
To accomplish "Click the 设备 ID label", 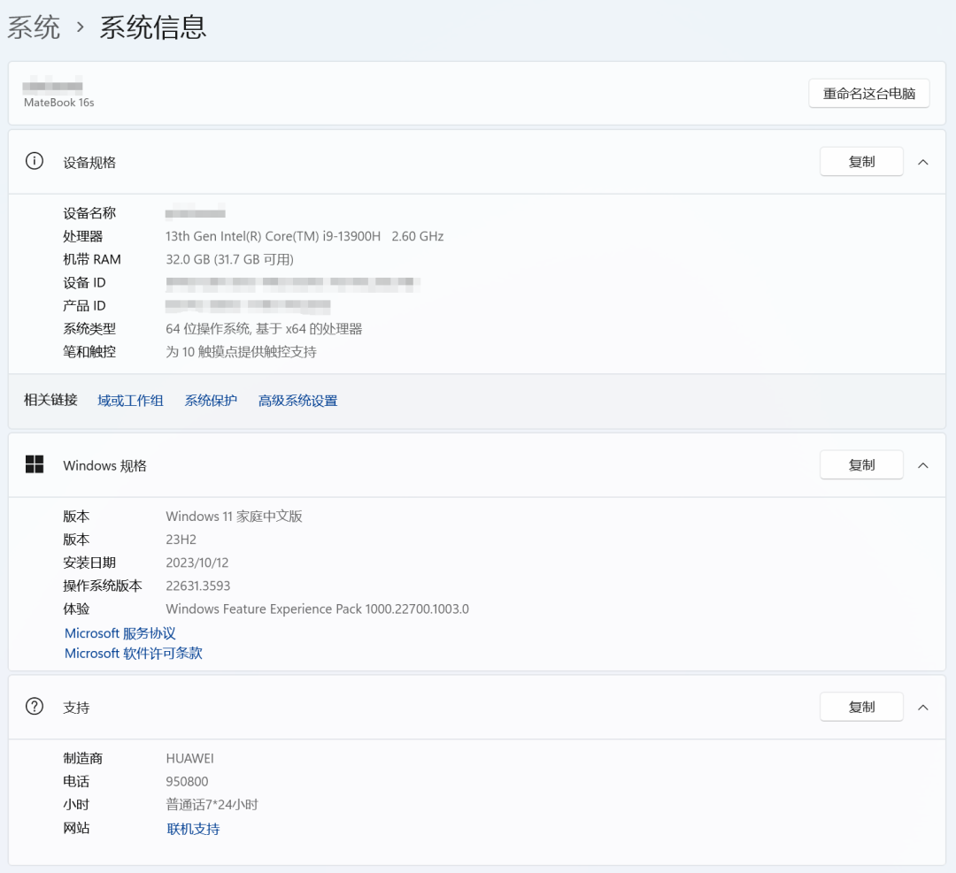I will pos(85,283).
